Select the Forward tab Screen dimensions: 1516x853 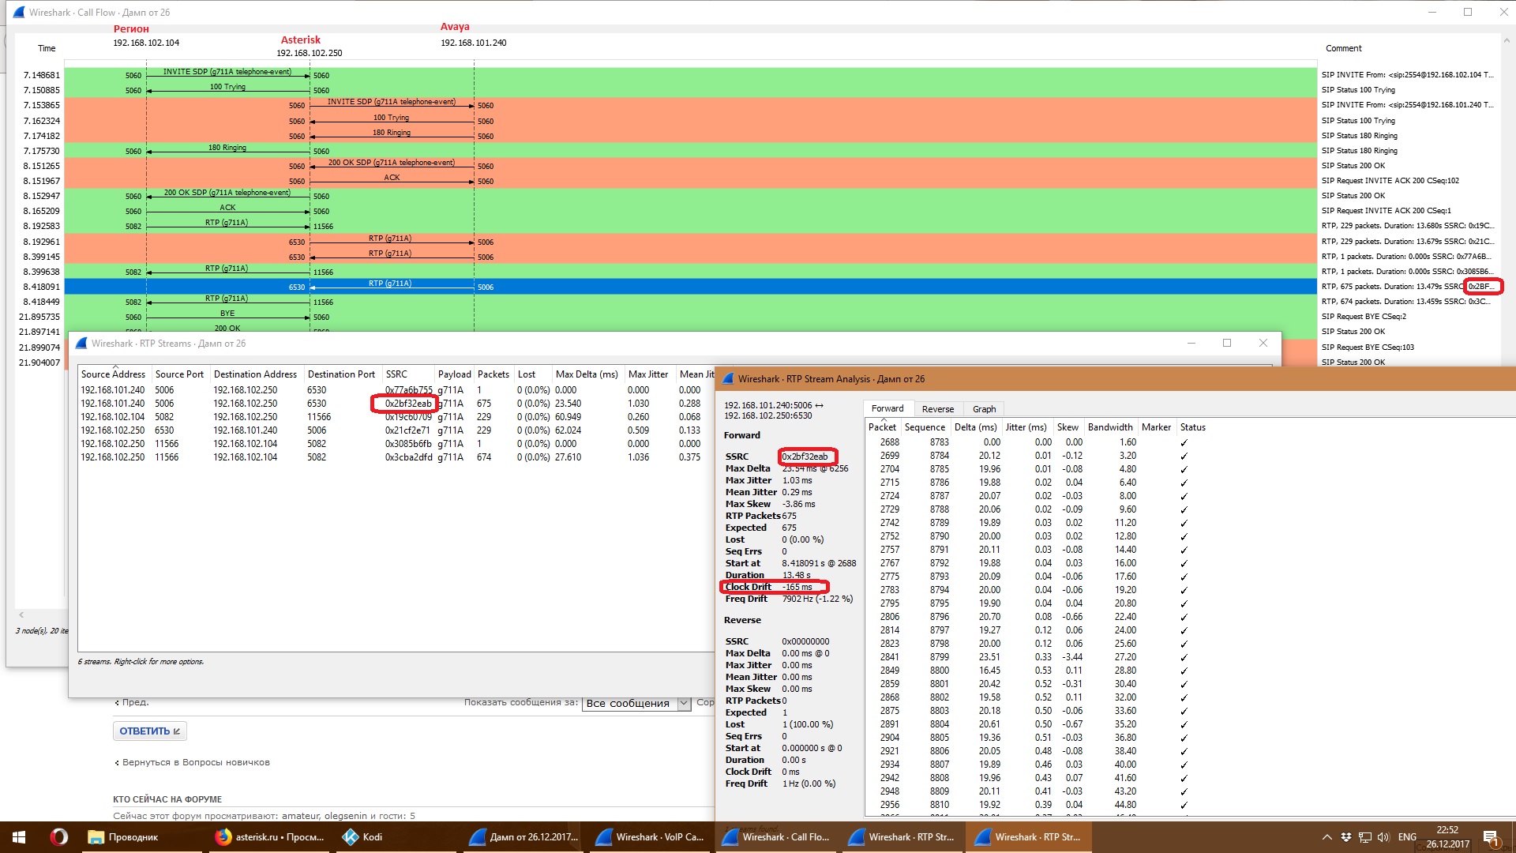click(887, 409)
